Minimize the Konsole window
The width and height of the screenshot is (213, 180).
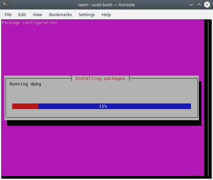[x=191, y=5]
